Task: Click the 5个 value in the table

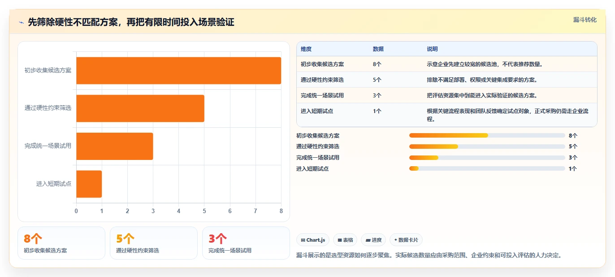Action: point(377,80)
